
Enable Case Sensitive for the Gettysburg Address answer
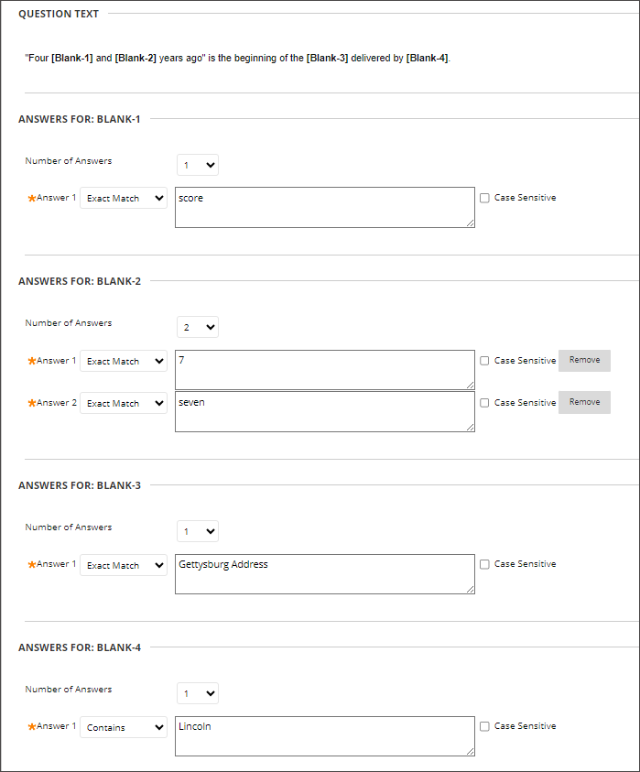(x=484, y=563)
